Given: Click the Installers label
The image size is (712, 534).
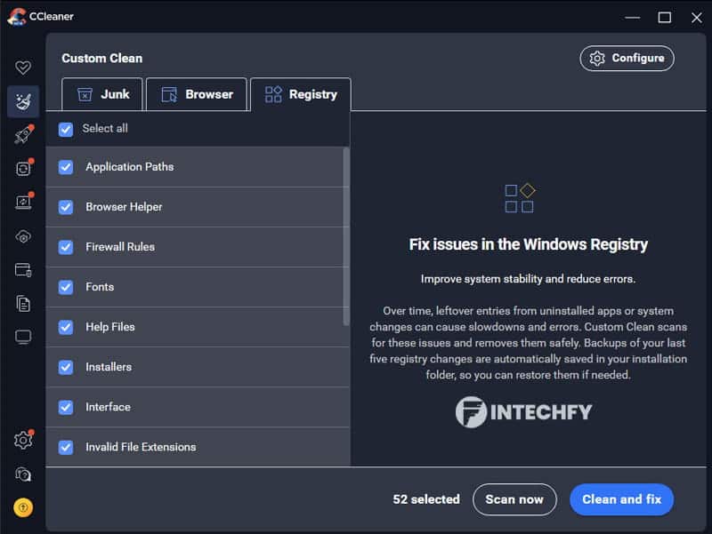Looking at the screenshot, I should coord(109,367).
